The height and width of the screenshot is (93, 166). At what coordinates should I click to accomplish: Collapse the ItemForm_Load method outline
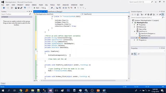(x=37, y=65)
